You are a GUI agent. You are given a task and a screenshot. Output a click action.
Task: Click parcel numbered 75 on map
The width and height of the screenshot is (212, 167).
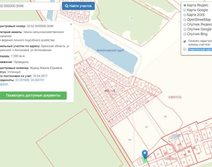click(x=131, y=18)
